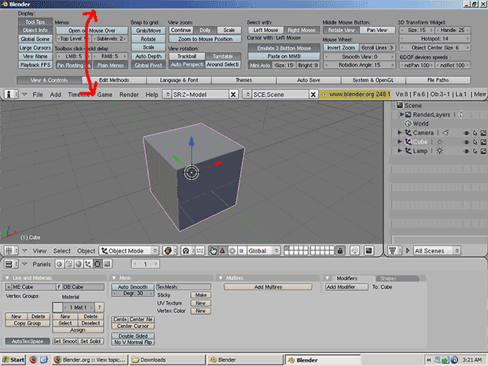Click the lock layers to scene icon
This screenshot has height=366, width=488.
340,251
